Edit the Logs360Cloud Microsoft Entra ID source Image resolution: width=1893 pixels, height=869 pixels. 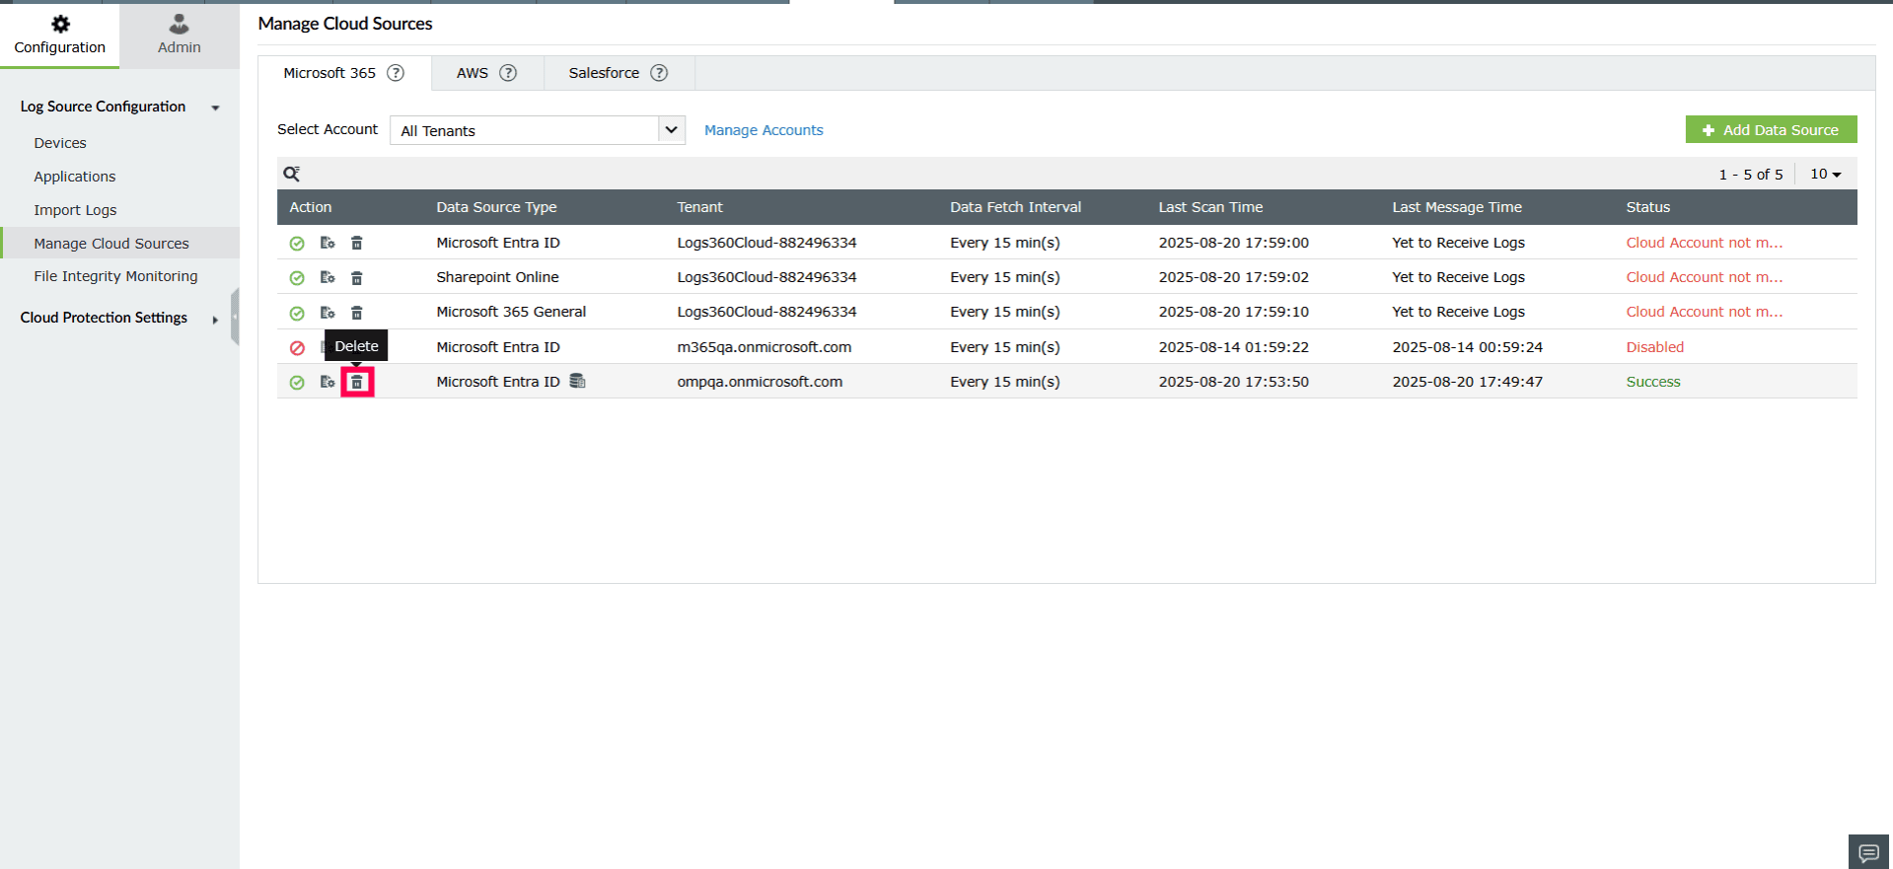click(x=328, y=243)
